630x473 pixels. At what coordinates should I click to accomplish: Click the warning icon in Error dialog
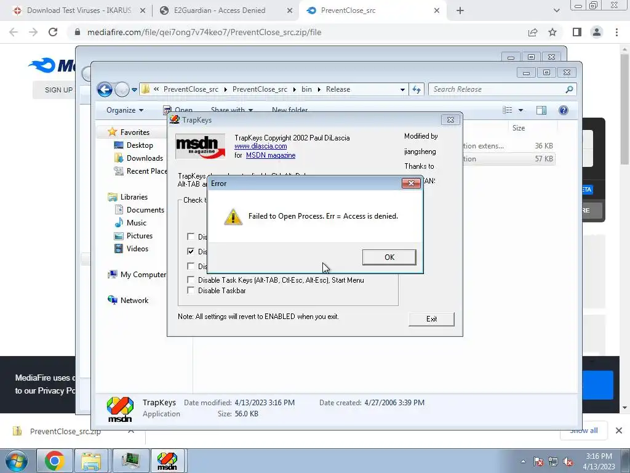coord(233,216)
